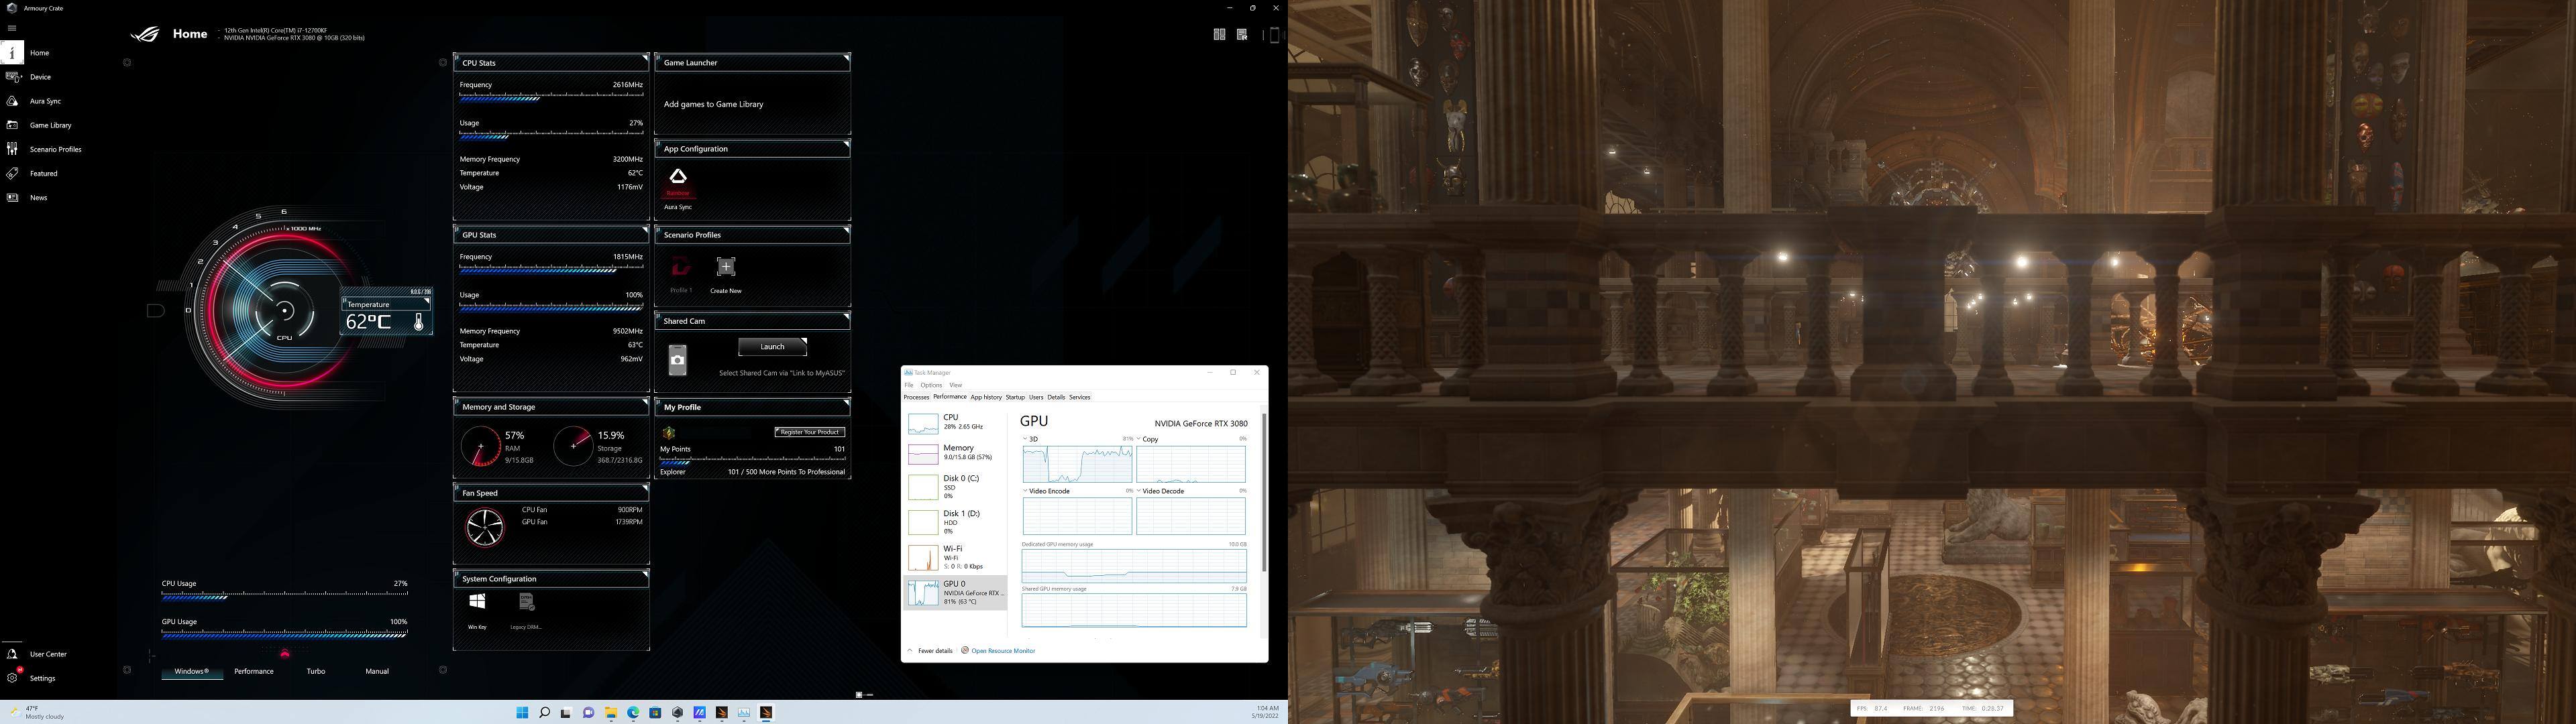The height and width of the screenshot is (724, 2576).
Task: Click the Create New scenario profile icon
Action: 726,267
